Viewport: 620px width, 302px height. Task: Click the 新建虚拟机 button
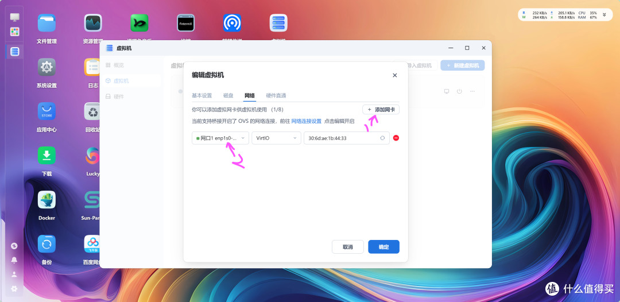click(x=463, y=65)
